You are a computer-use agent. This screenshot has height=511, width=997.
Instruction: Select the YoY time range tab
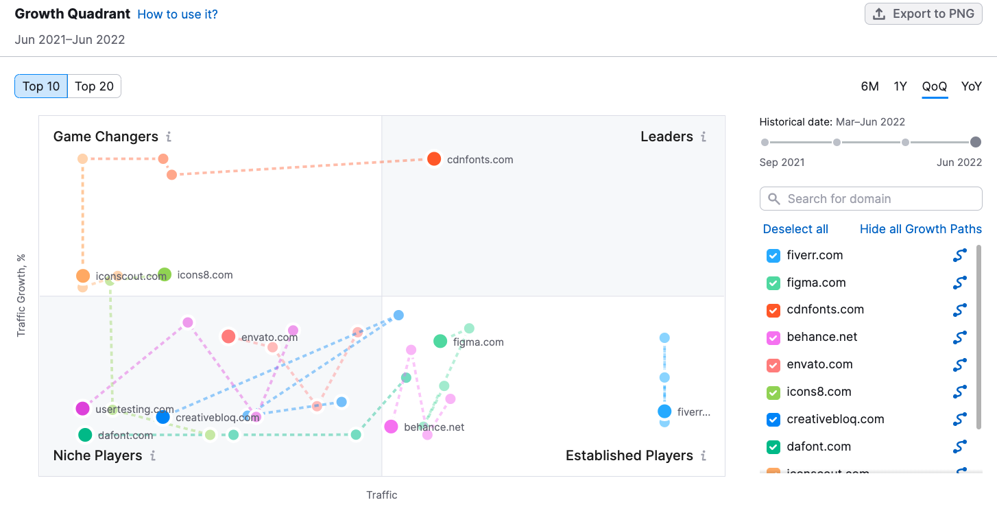point(971,86)
